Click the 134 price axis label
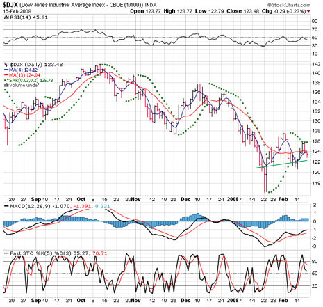 (x=316, y=102)
